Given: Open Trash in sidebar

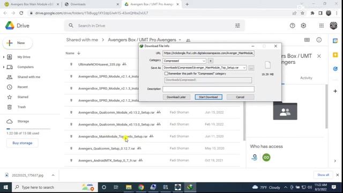Looking at the screenshot, I should click(x=21, y=107).
